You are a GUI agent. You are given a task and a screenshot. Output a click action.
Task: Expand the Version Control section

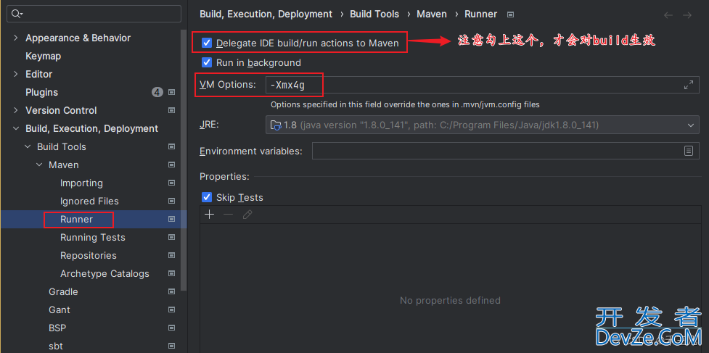pos(16,110)
